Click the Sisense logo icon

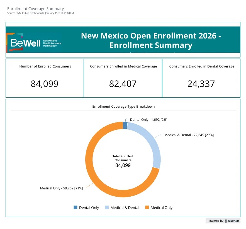tap(226, 221)
